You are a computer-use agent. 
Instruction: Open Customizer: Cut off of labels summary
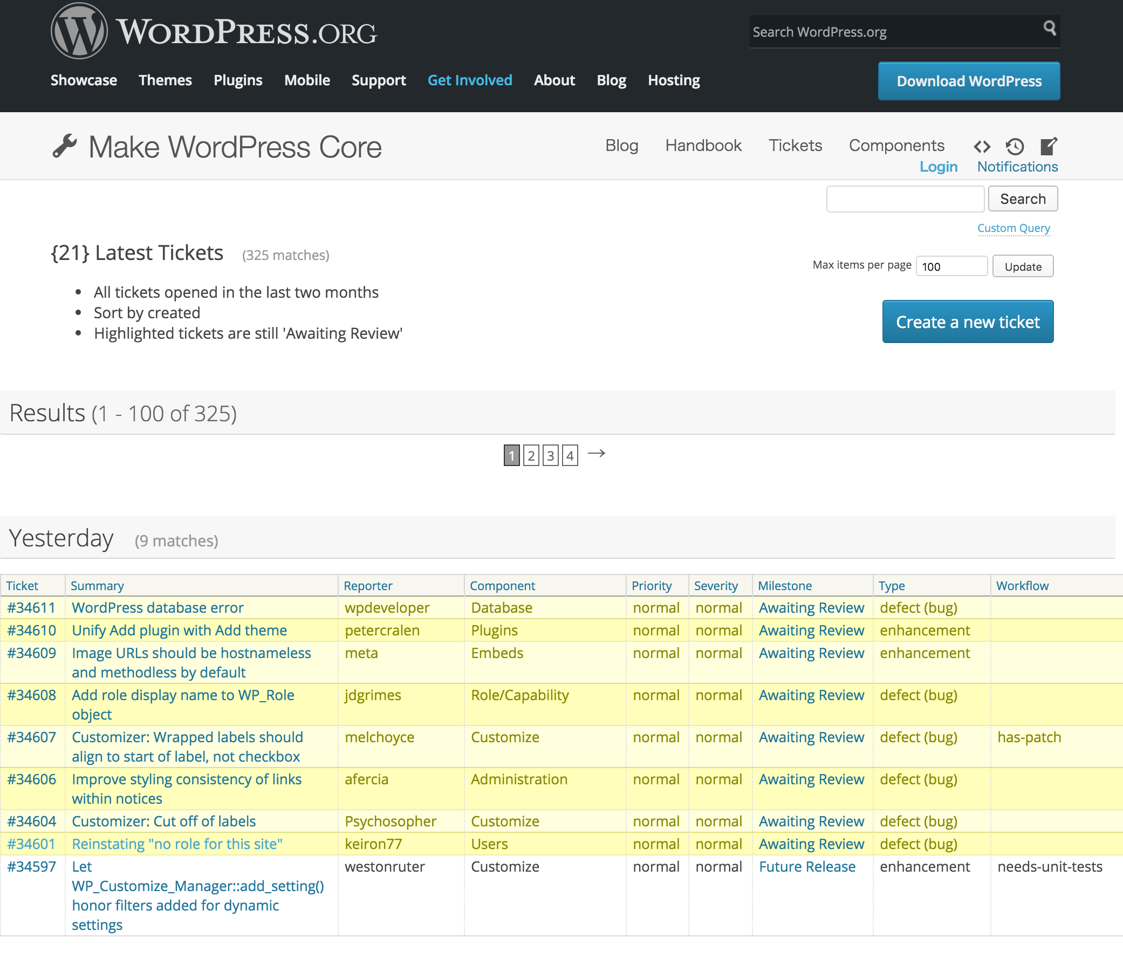click(164, 822)
